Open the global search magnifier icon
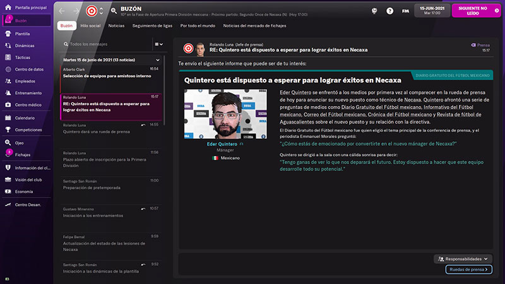This screenshot has width=505, height=284. click(114, 11)
